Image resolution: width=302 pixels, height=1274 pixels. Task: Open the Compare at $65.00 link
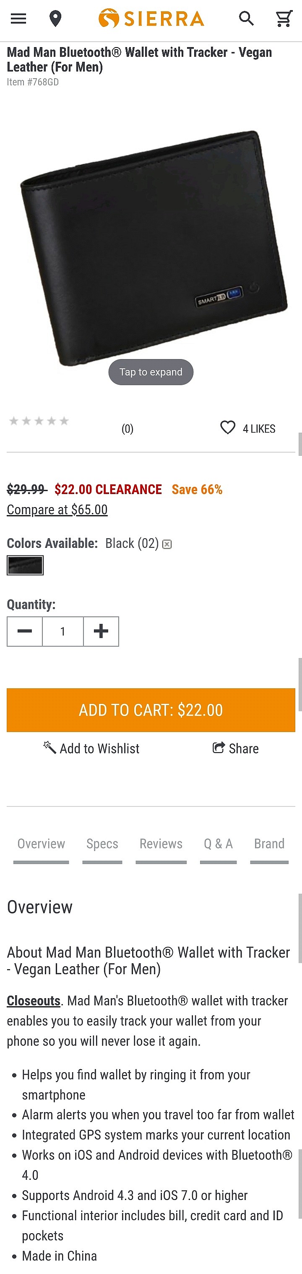click(x=57, y=510)
